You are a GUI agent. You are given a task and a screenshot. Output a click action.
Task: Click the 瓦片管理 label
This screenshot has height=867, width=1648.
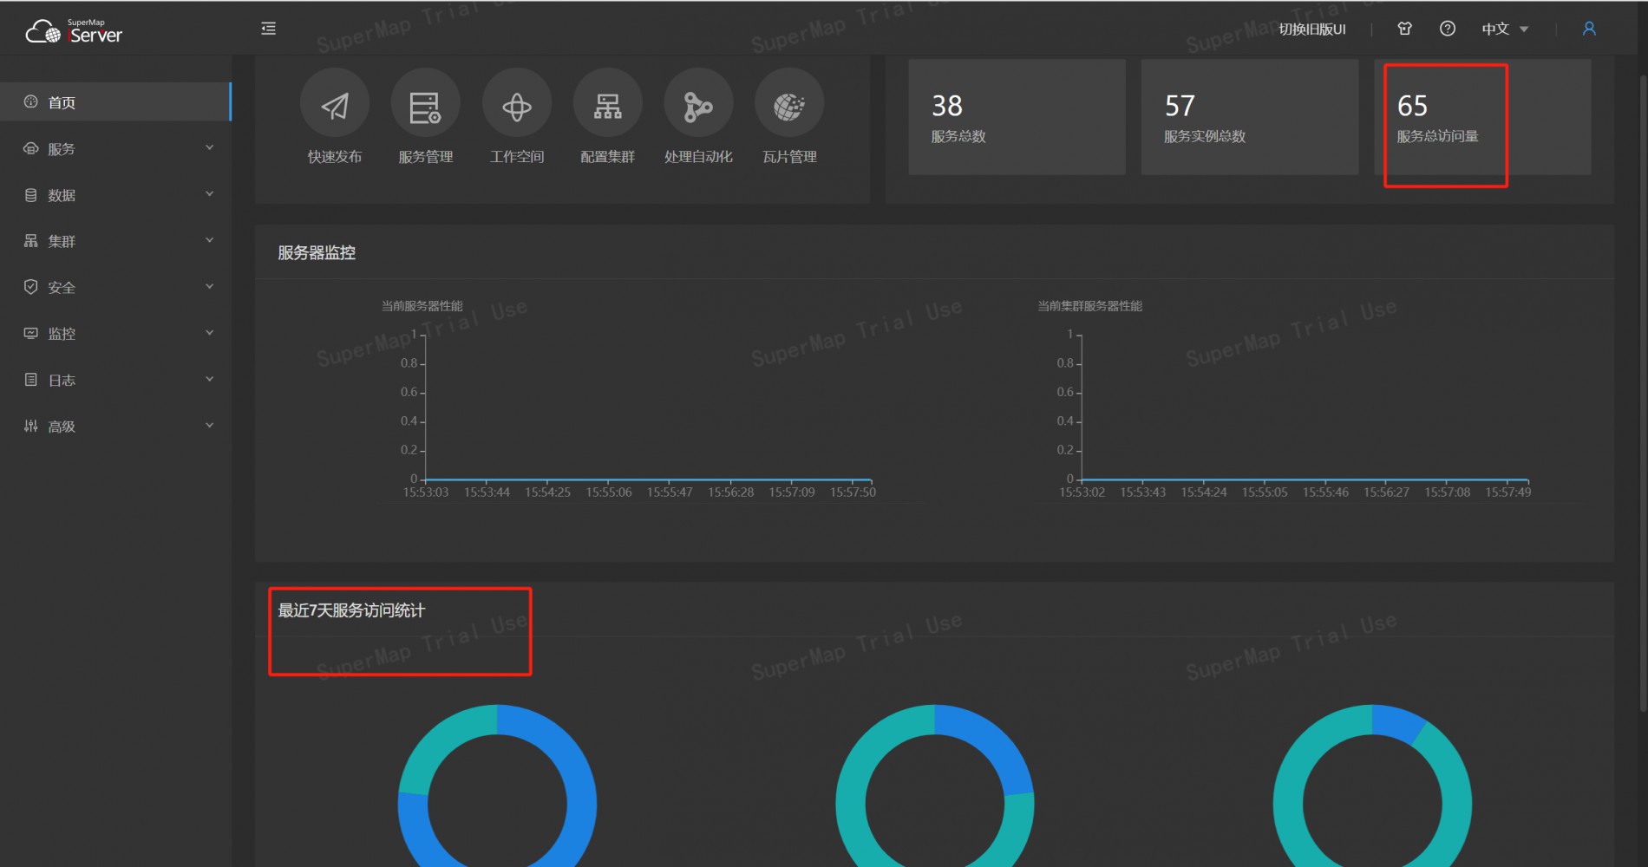[x=789, y=157]
